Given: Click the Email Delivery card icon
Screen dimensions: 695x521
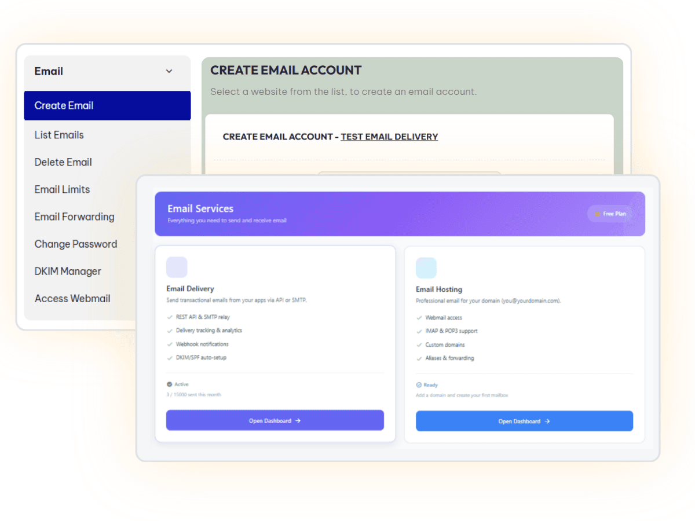Looking at the screenshot, I should pos(177,267).
